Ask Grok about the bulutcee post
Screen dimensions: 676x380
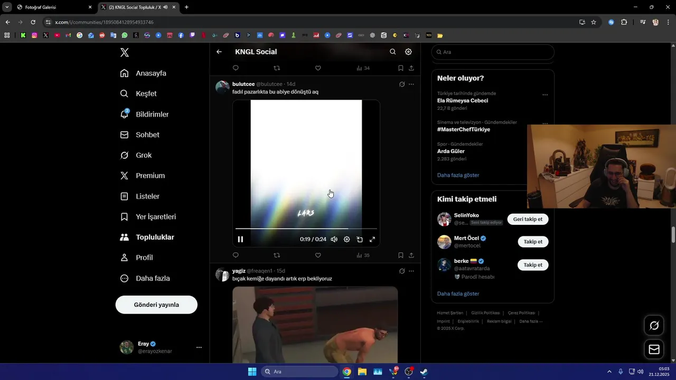tap(402, 84)
